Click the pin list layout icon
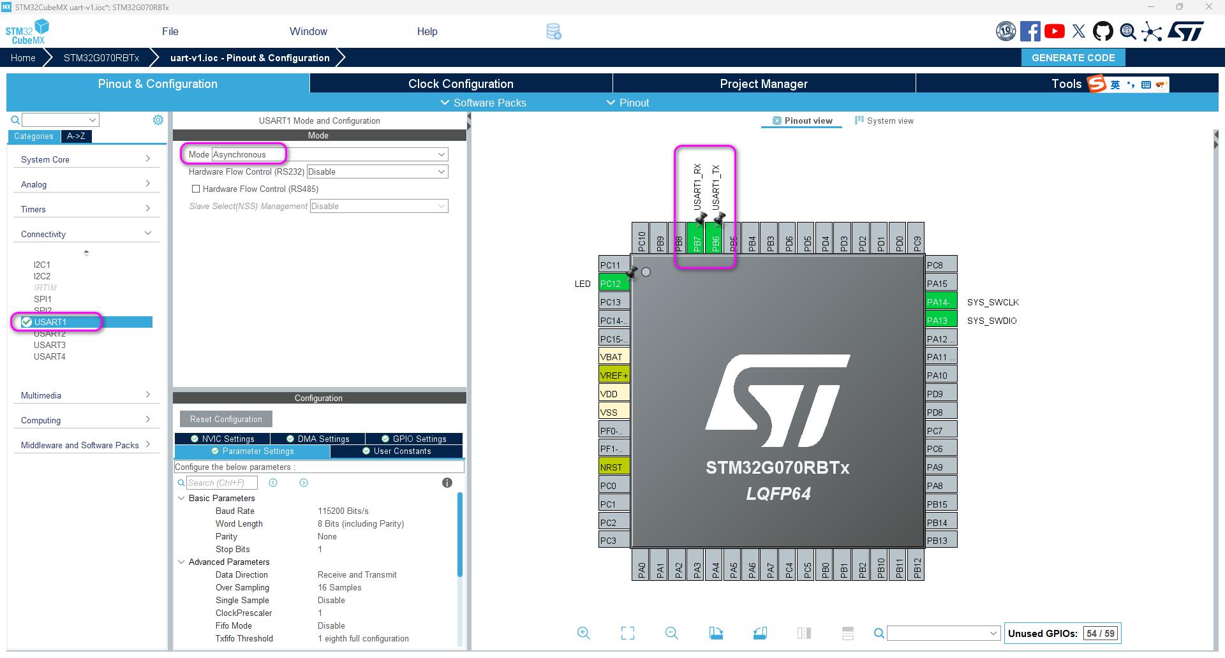This screenshot has width=1225, height=658. [848, 633]
